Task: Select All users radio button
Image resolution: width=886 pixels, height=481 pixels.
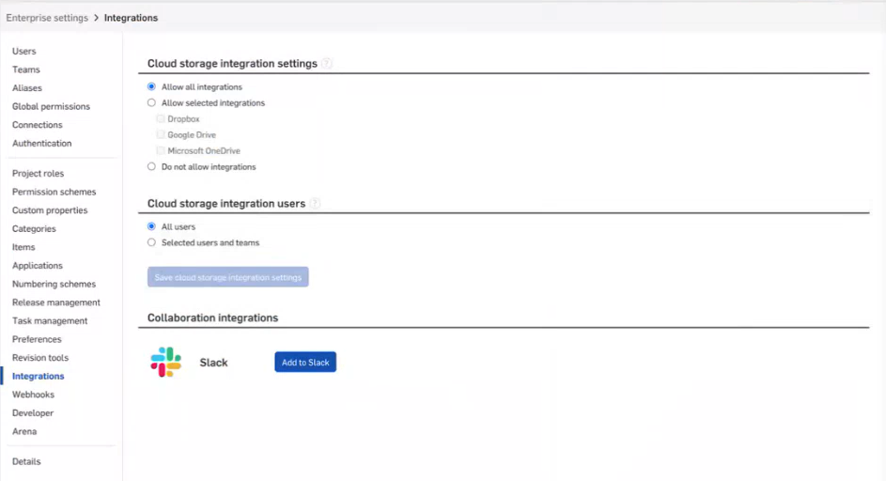Action: pos(151,226)
